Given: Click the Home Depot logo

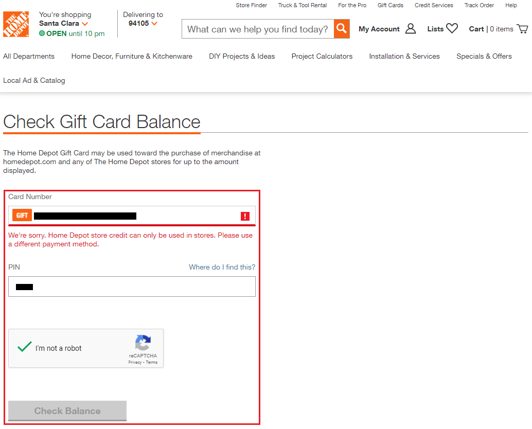Looking at the screenshot, I should 16,24.
